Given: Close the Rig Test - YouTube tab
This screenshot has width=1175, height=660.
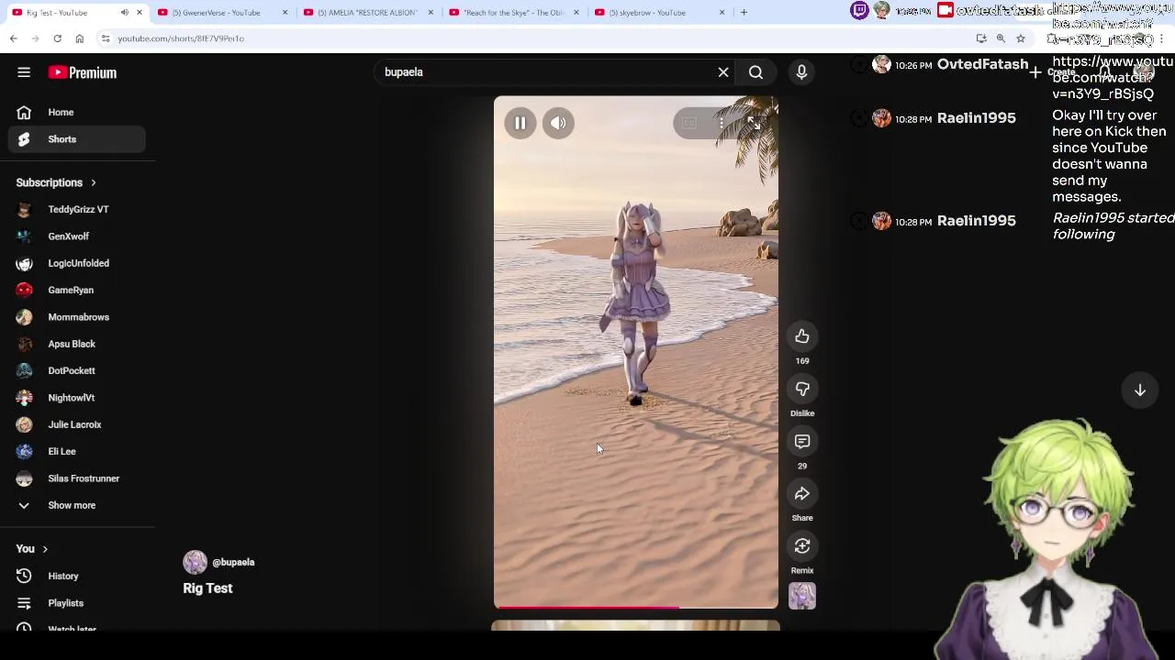Looking at the screenshot, I should pyautogui.click(x=140, y=13).
